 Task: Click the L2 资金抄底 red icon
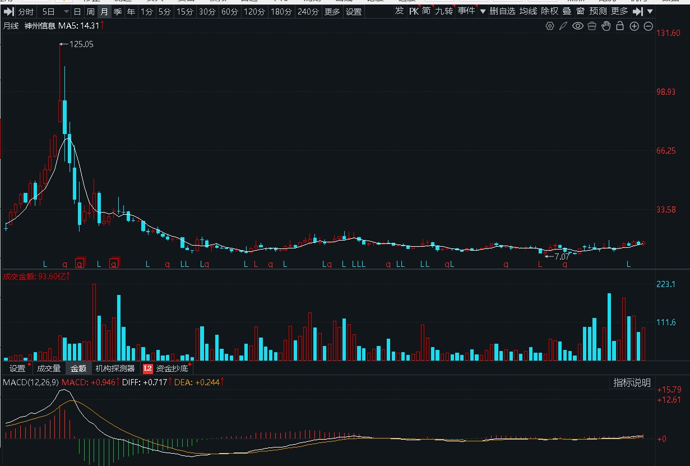coord(147,369)
